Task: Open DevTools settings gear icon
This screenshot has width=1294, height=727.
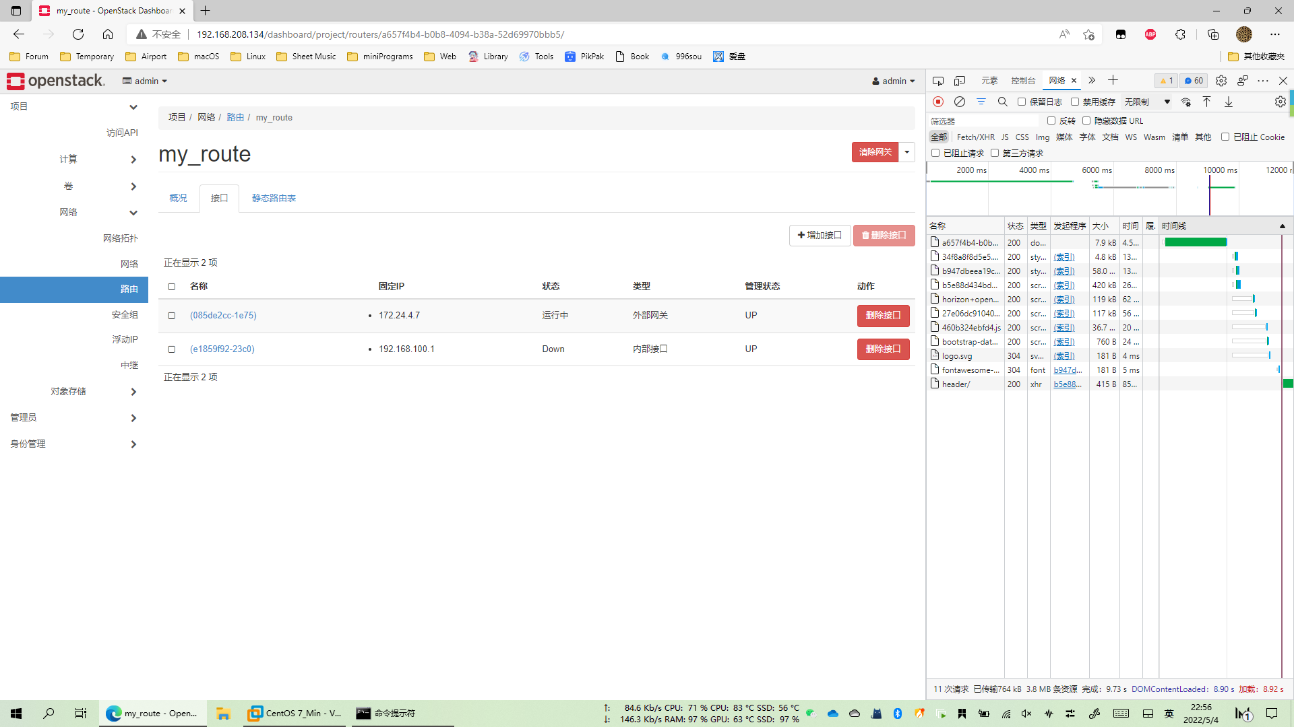Action: pyautogui.click(x=1221, y=81)
